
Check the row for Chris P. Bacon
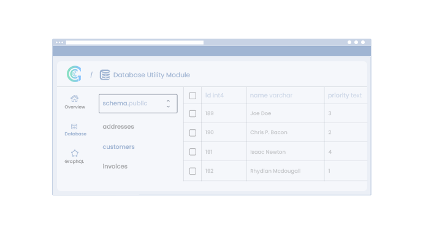click(192, 133)
